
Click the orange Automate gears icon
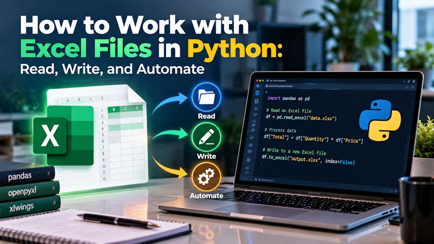[206, 177]
